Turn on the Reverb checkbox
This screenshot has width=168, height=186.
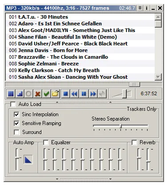[x=134, y=142]
